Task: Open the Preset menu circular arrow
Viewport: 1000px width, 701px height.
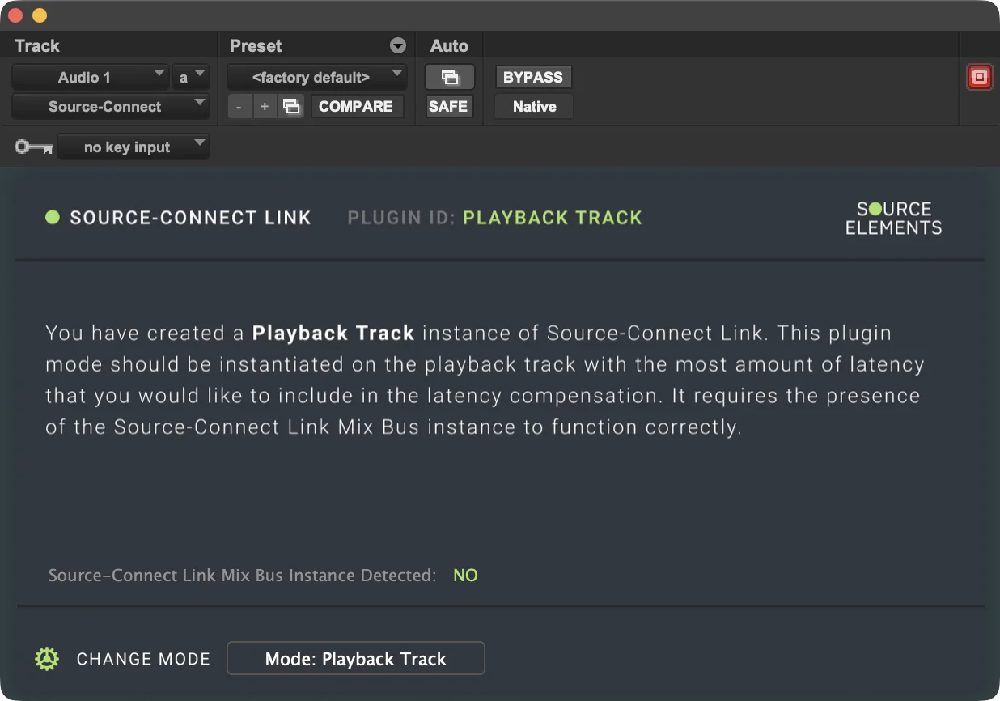Action: 398,46
